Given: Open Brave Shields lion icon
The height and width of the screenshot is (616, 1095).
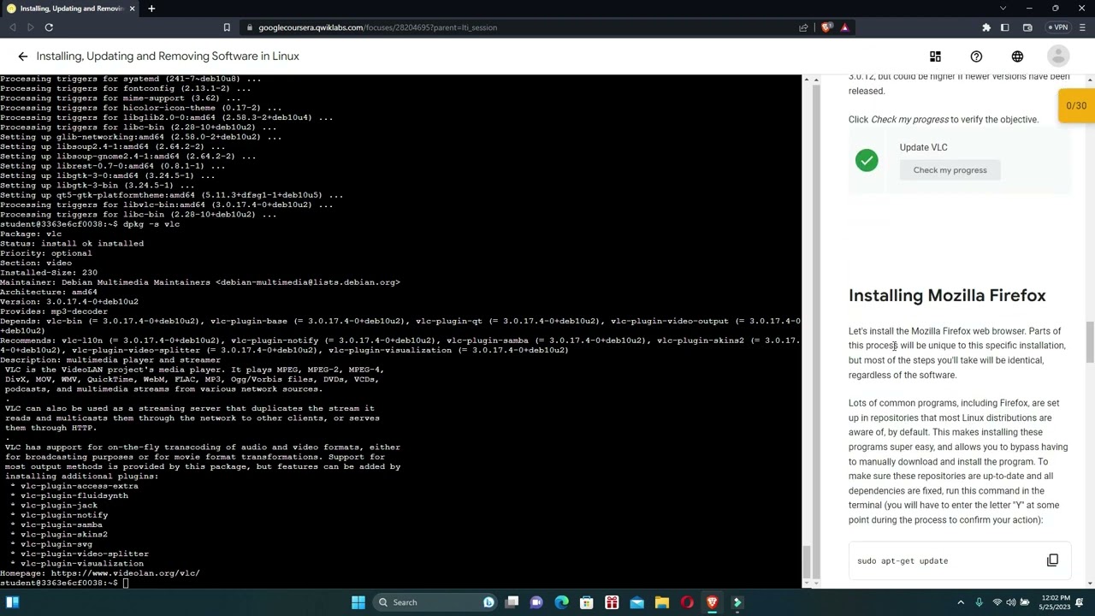Looking at the screenshot, I should pos(826,27).
